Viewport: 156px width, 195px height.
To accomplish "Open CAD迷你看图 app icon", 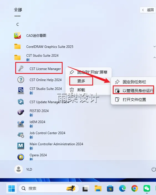I will coord(17,36).
